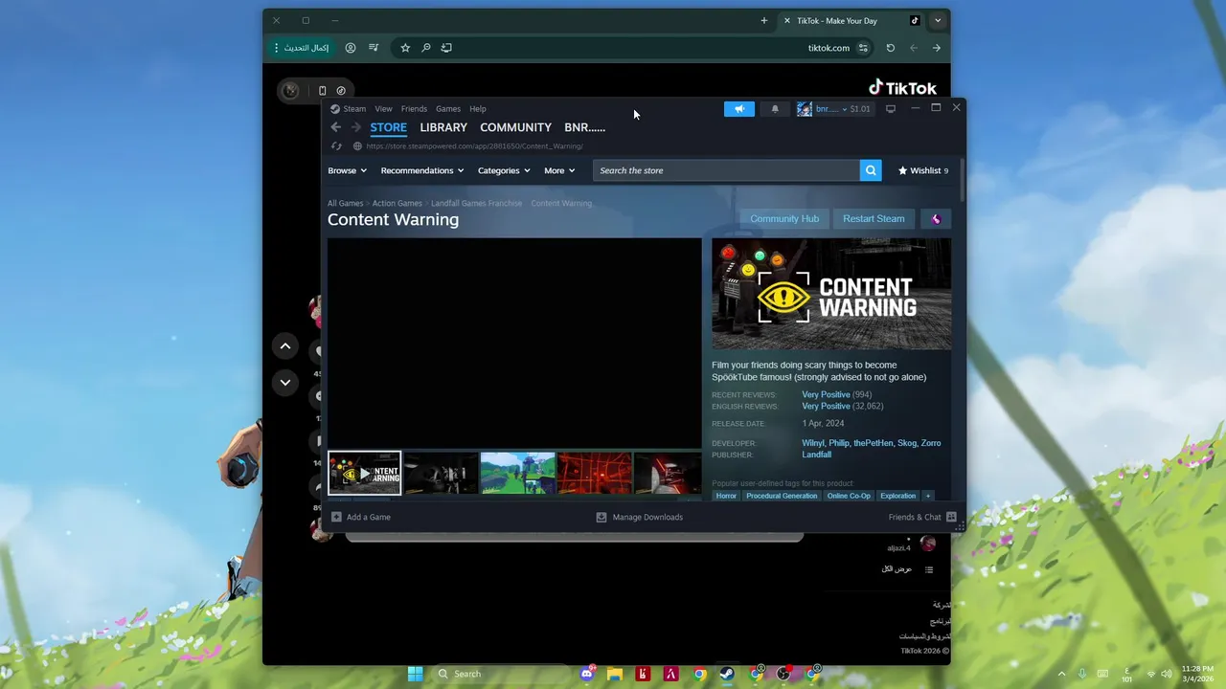Viewport: 1226px width, 689px height.
Task: Open new tab in Chrome
Action: (x=763, y=21)
